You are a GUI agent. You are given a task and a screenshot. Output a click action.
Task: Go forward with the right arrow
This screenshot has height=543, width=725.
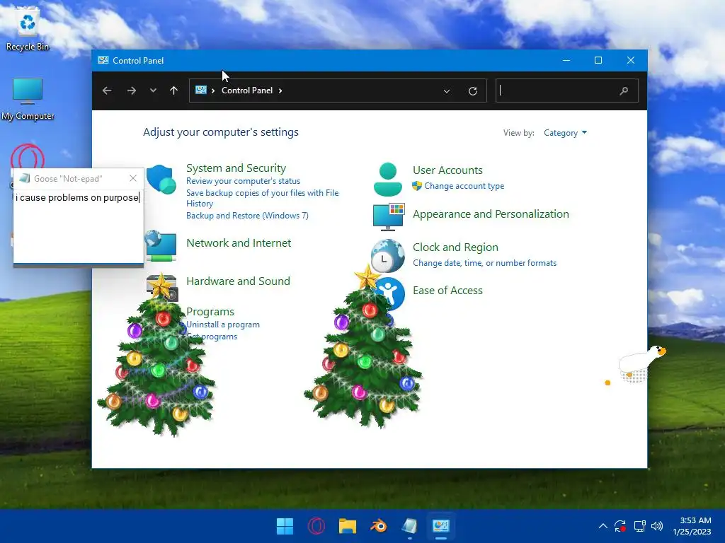(x=131, y=90)
